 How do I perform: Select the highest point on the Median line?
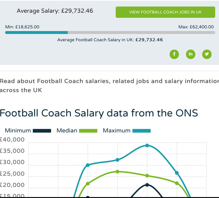[x=118, y=172]
